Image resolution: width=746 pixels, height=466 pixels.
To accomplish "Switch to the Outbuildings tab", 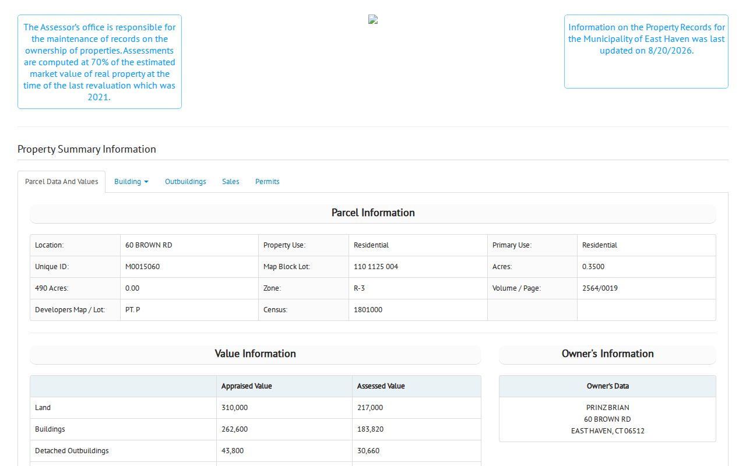I will [x=185, y=182].
